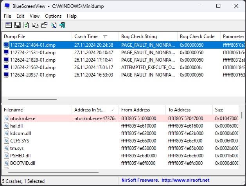Viewport: 246px width, 186px height.
Task: Select the CLFS.SYS filename
Action: tap(20, 141)
